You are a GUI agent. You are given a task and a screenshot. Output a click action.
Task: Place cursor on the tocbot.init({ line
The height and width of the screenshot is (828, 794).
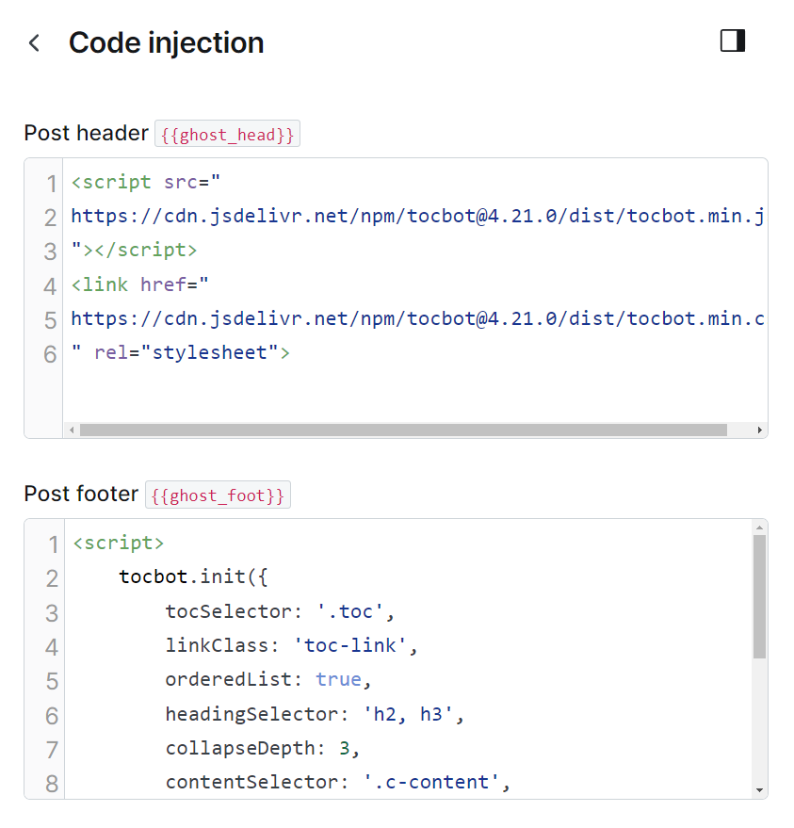click(193, 577)
